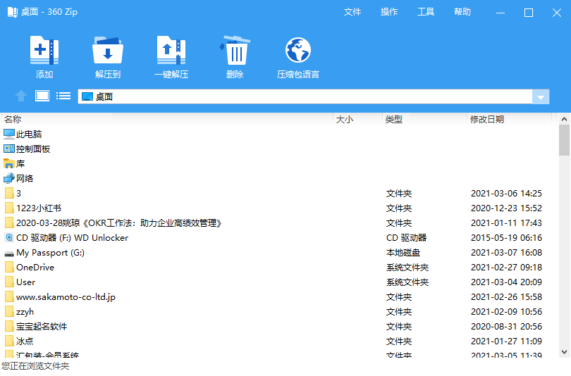571x376 pixels.
Task: Sort by the 大小 column header
Action: click(358, 119)
